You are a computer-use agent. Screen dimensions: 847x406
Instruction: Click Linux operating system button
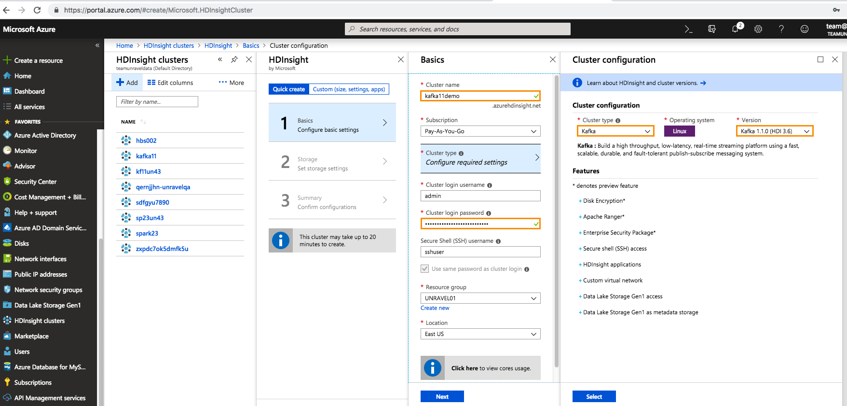coord(680,131)
